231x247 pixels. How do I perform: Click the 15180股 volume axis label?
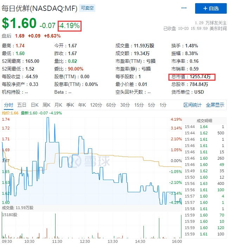[10, 215]
